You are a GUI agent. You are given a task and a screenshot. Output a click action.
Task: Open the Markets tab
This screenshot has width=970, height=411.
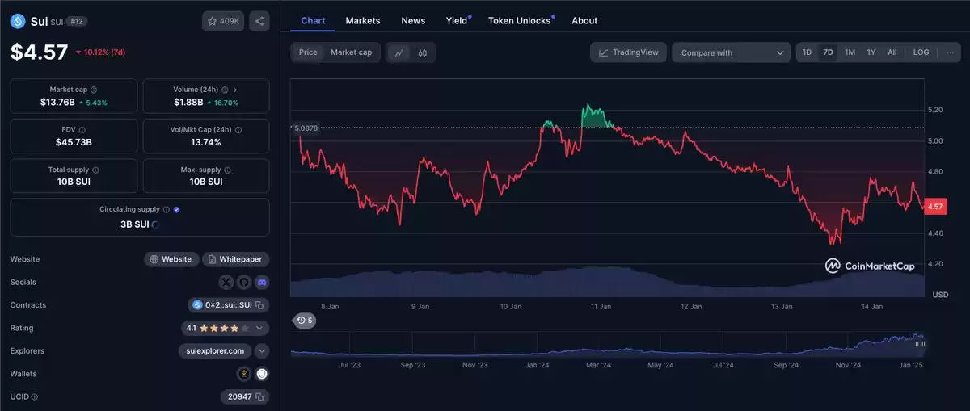pyautogui.click(x=363, y=20)
